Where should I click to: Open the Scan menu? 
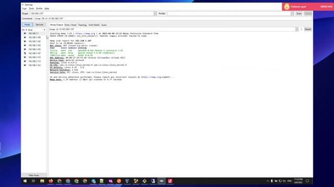click(25, 8)
